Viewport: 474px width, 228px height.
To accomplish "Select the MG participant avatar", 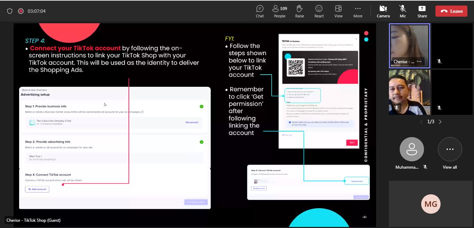I will [x=431, y=204].
